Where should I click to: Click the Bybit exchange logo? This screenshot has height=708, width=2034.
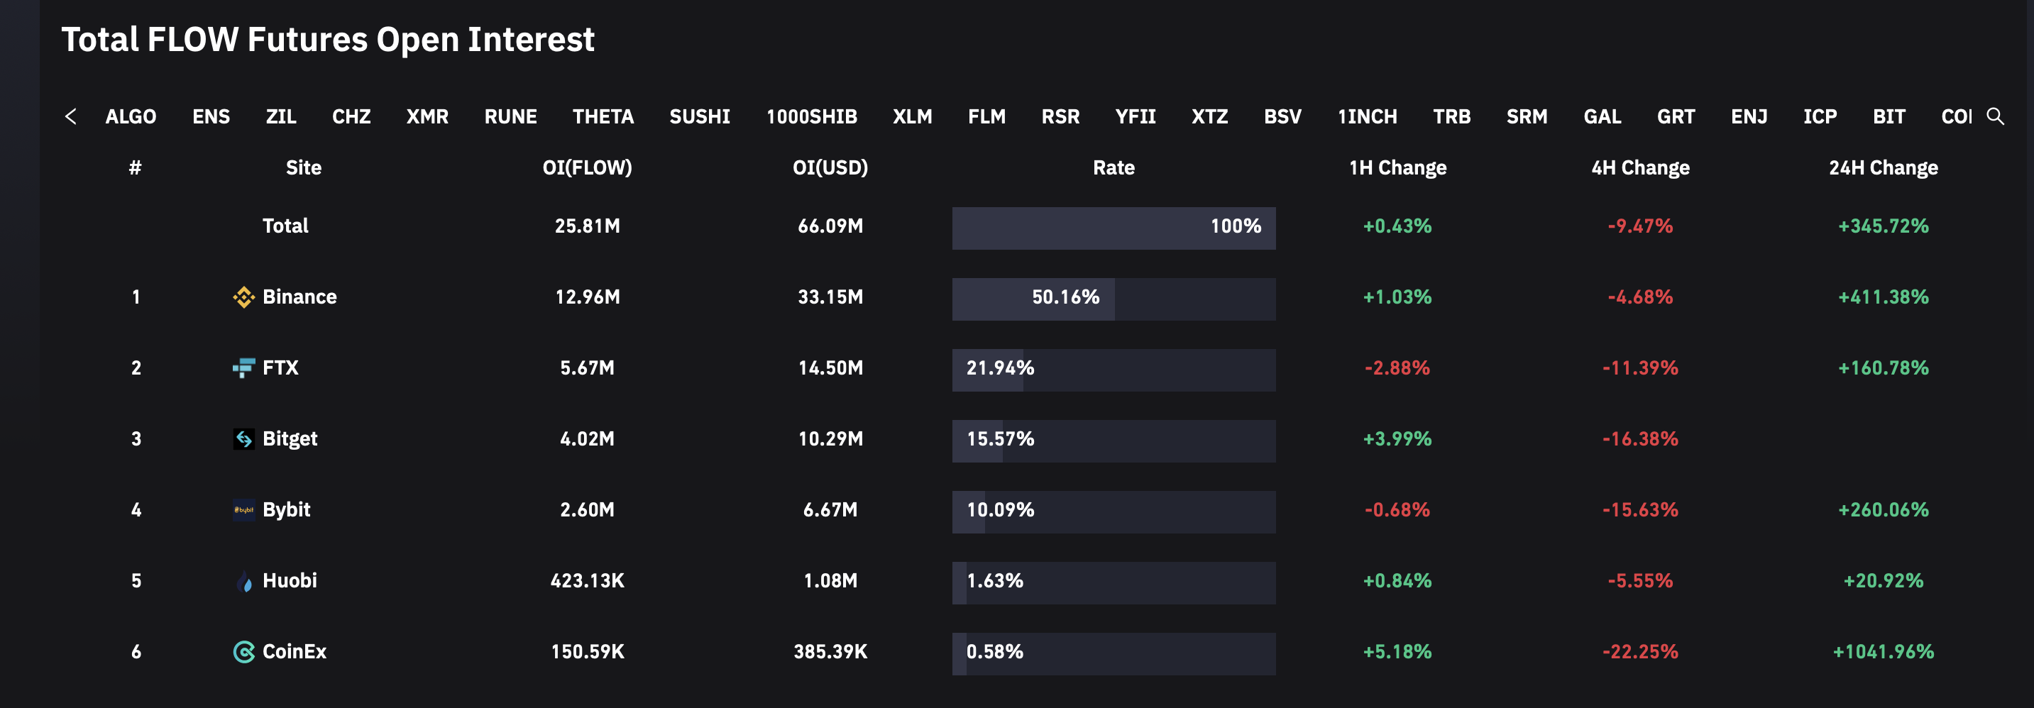pyautogui.click(x=243, y=511)
